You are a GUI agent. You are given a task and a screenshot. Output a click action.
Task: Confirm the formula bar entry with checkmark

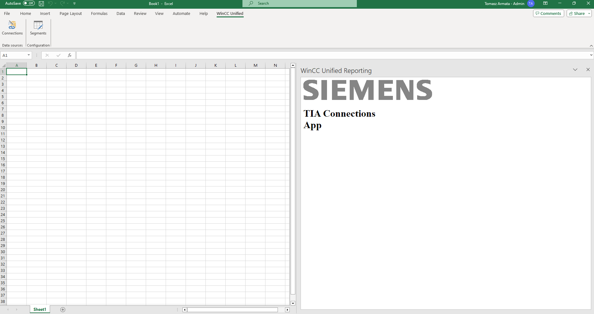(58, 55)
